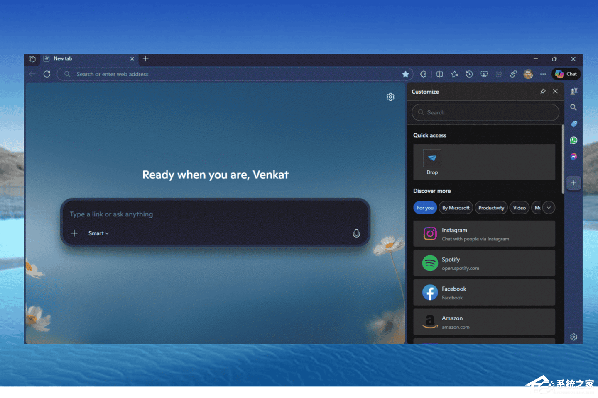598x398 pixels.
Task: Open the Smart mode dropdown
Action: click(98, 233)
